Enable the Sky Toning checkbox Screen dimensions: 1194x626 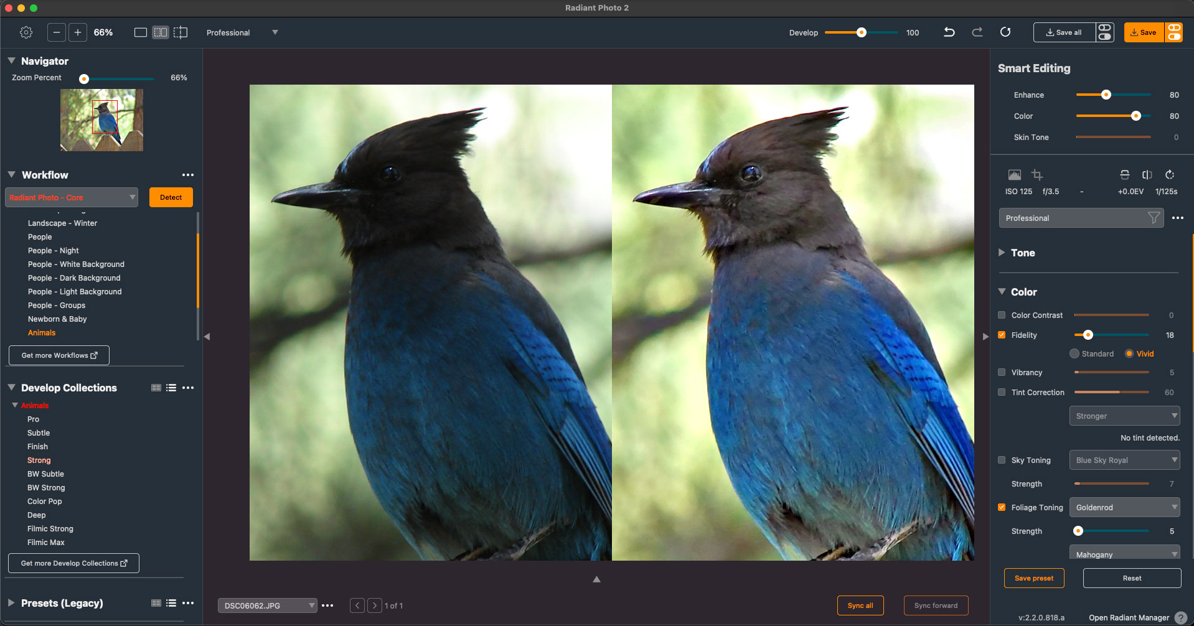[1002, 460]
